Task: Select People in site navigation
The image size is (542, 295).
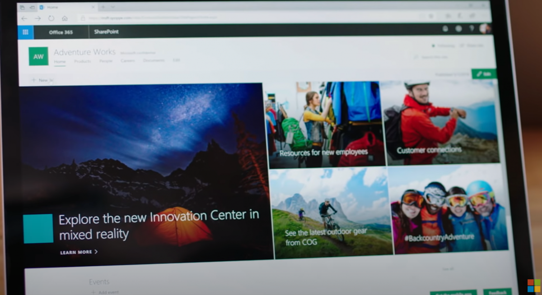Action: [106, 61]
